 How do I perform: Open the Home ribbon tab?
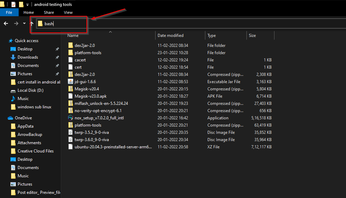point(29,12)
